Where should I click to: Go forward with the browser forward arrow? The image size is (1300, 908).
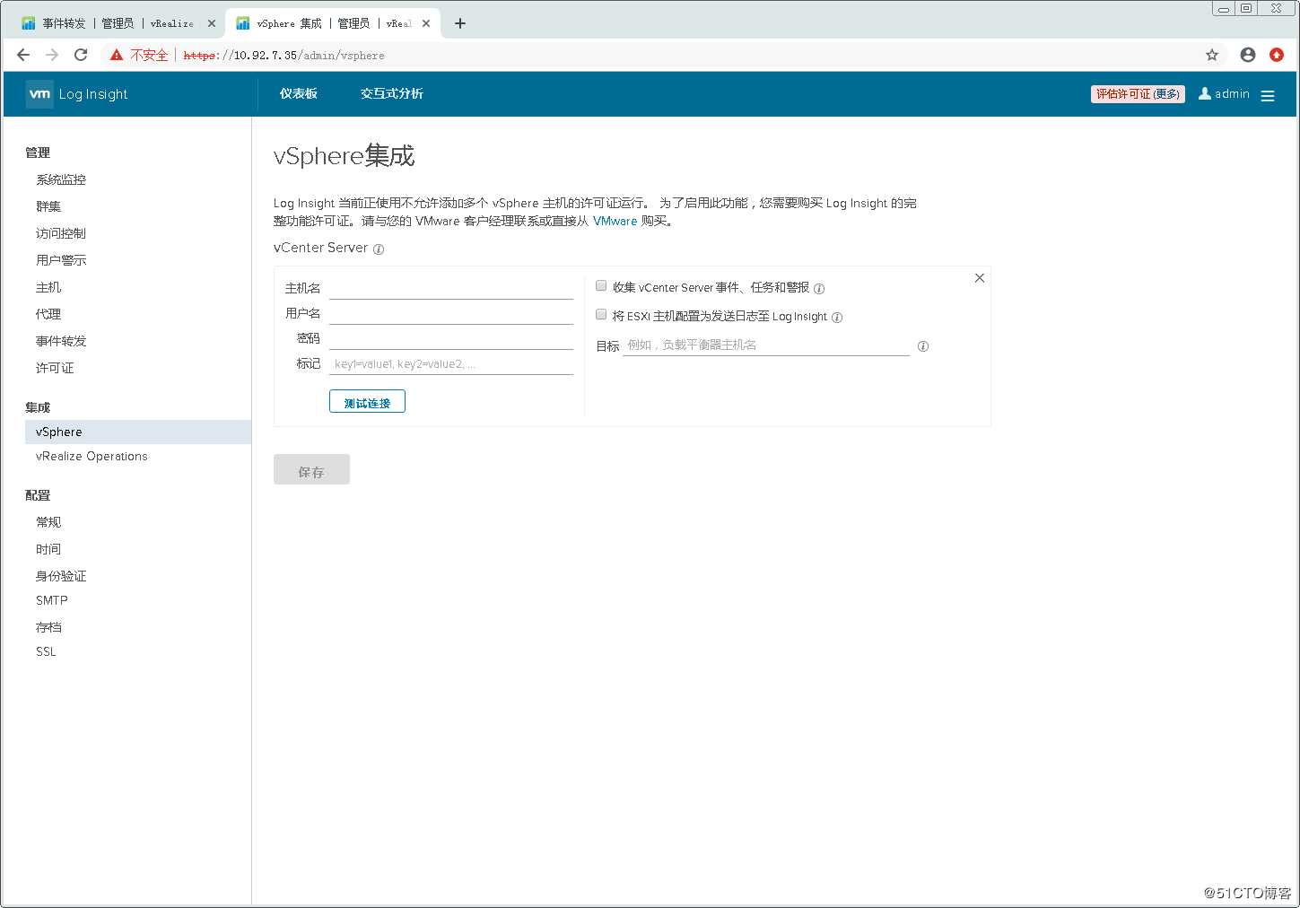52,55
